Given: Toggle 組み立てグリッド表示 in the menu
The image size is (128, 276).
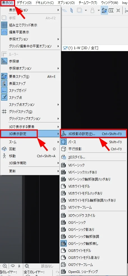Looking at the screenshot, I should 31,25.
